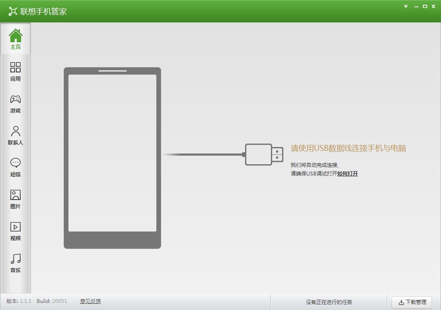Viewport: 441px width, 310px height.
Task: Open 联系人 contacts icon
Action: (16, 131)
